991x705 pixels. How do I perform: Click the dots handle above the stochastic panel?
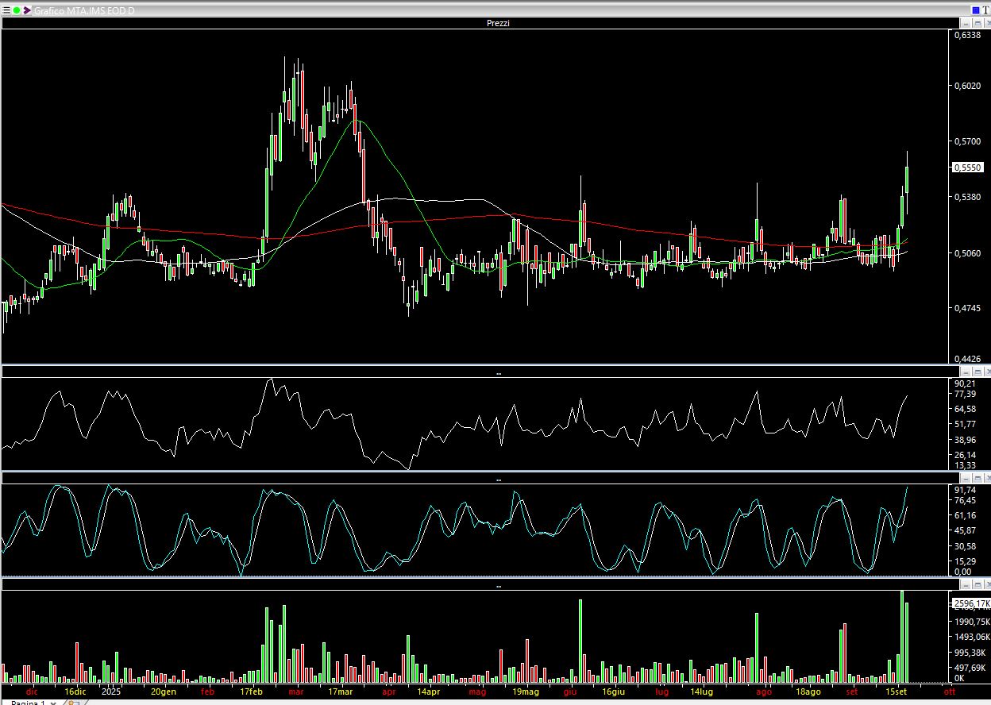click(x=498, y=480)
